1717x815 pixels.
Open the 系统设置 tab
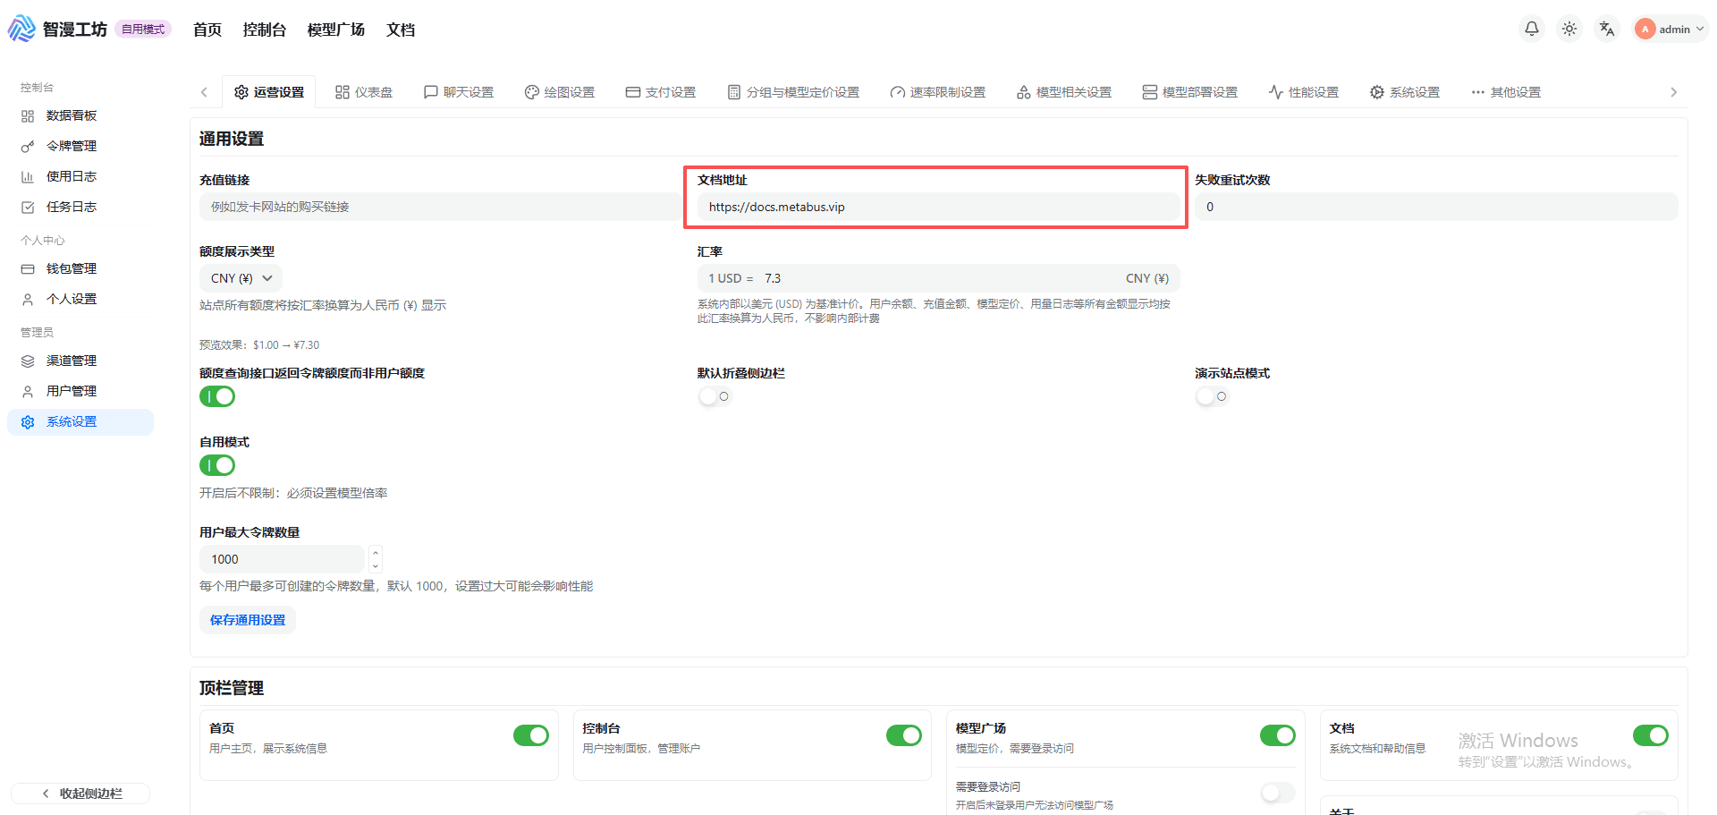(x=1405, y=92)
